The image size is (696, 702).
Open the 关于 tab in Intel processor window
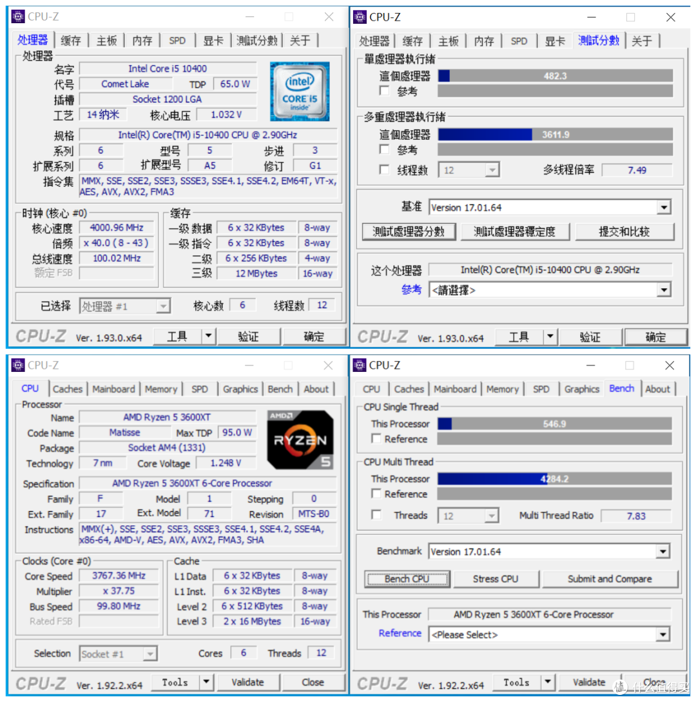(300, 41)
